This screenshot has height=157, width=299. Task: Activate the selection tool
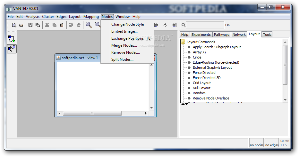click(x=12, y=49)
